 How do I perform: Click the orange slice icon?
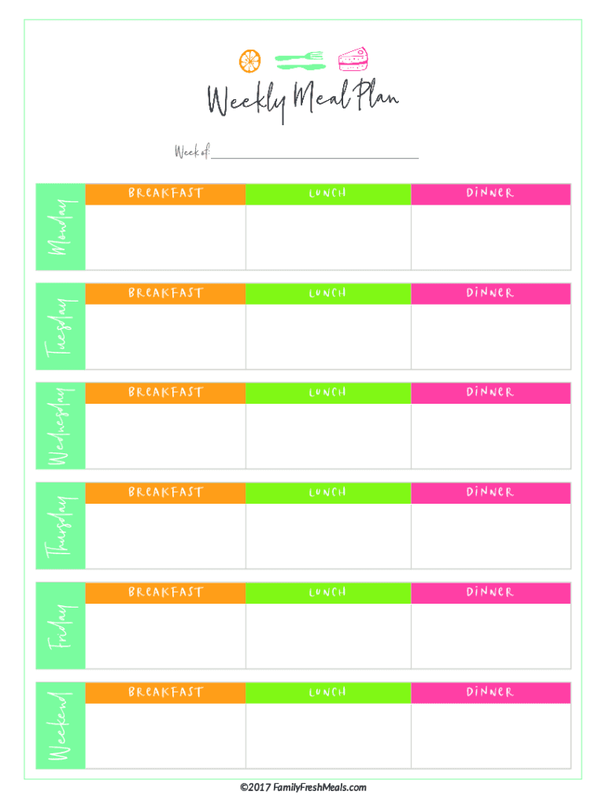[x=250, y=61]
